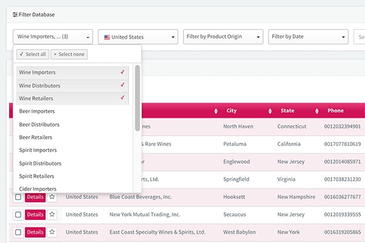Screen dimensions: 365x243
Task: Favorite East Coast Specialty Wines row
Action: [52, 232]
